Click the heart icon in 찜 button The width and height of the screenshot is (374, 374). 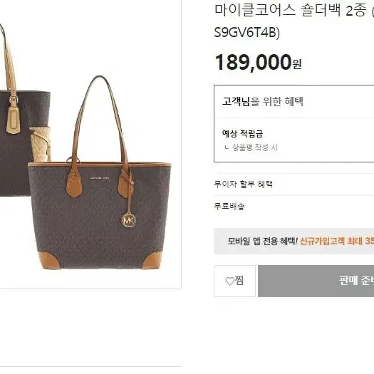pyautogui.click(x=229, y=281)
